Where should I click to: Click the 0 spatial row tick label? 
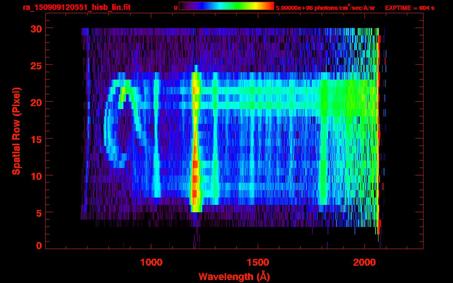click(x=39, y=246)
